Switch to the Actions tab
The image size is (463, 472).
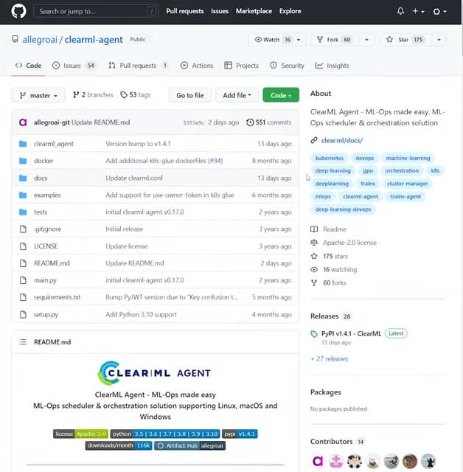(x=197, y=66)
